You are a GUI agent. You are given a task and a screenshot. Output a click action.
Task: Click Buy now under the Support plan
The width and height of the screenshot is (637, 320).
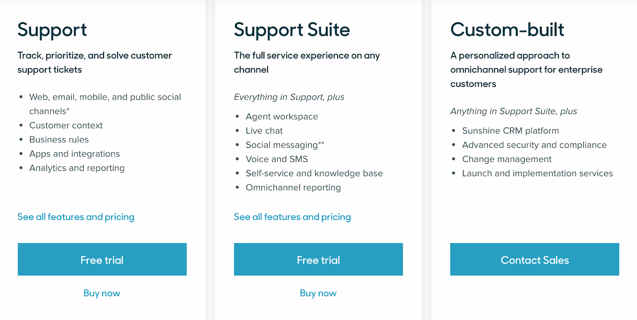pos(102,293)
